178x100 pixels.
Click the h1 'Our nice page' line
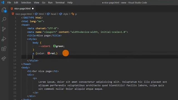tap(43, 71)
